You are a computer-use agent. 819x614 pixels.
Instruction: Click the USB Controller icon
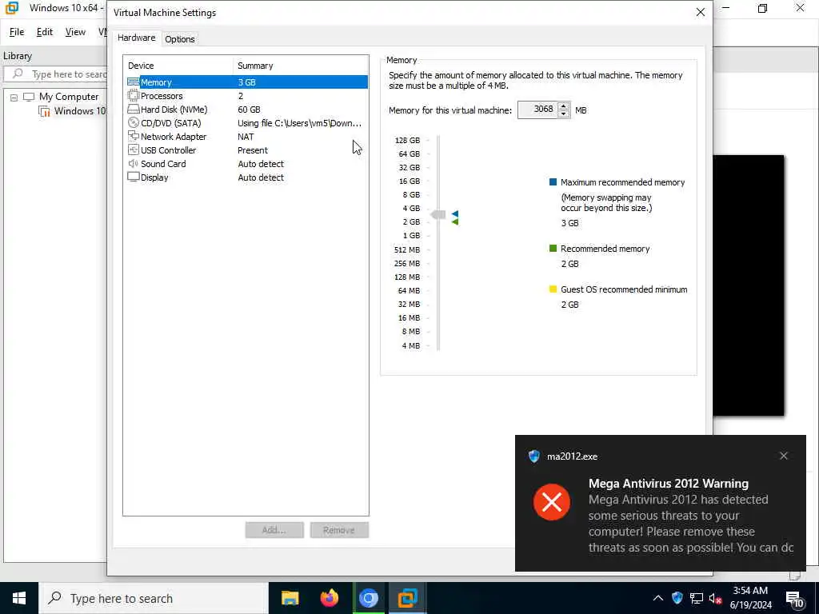[134, 150]
